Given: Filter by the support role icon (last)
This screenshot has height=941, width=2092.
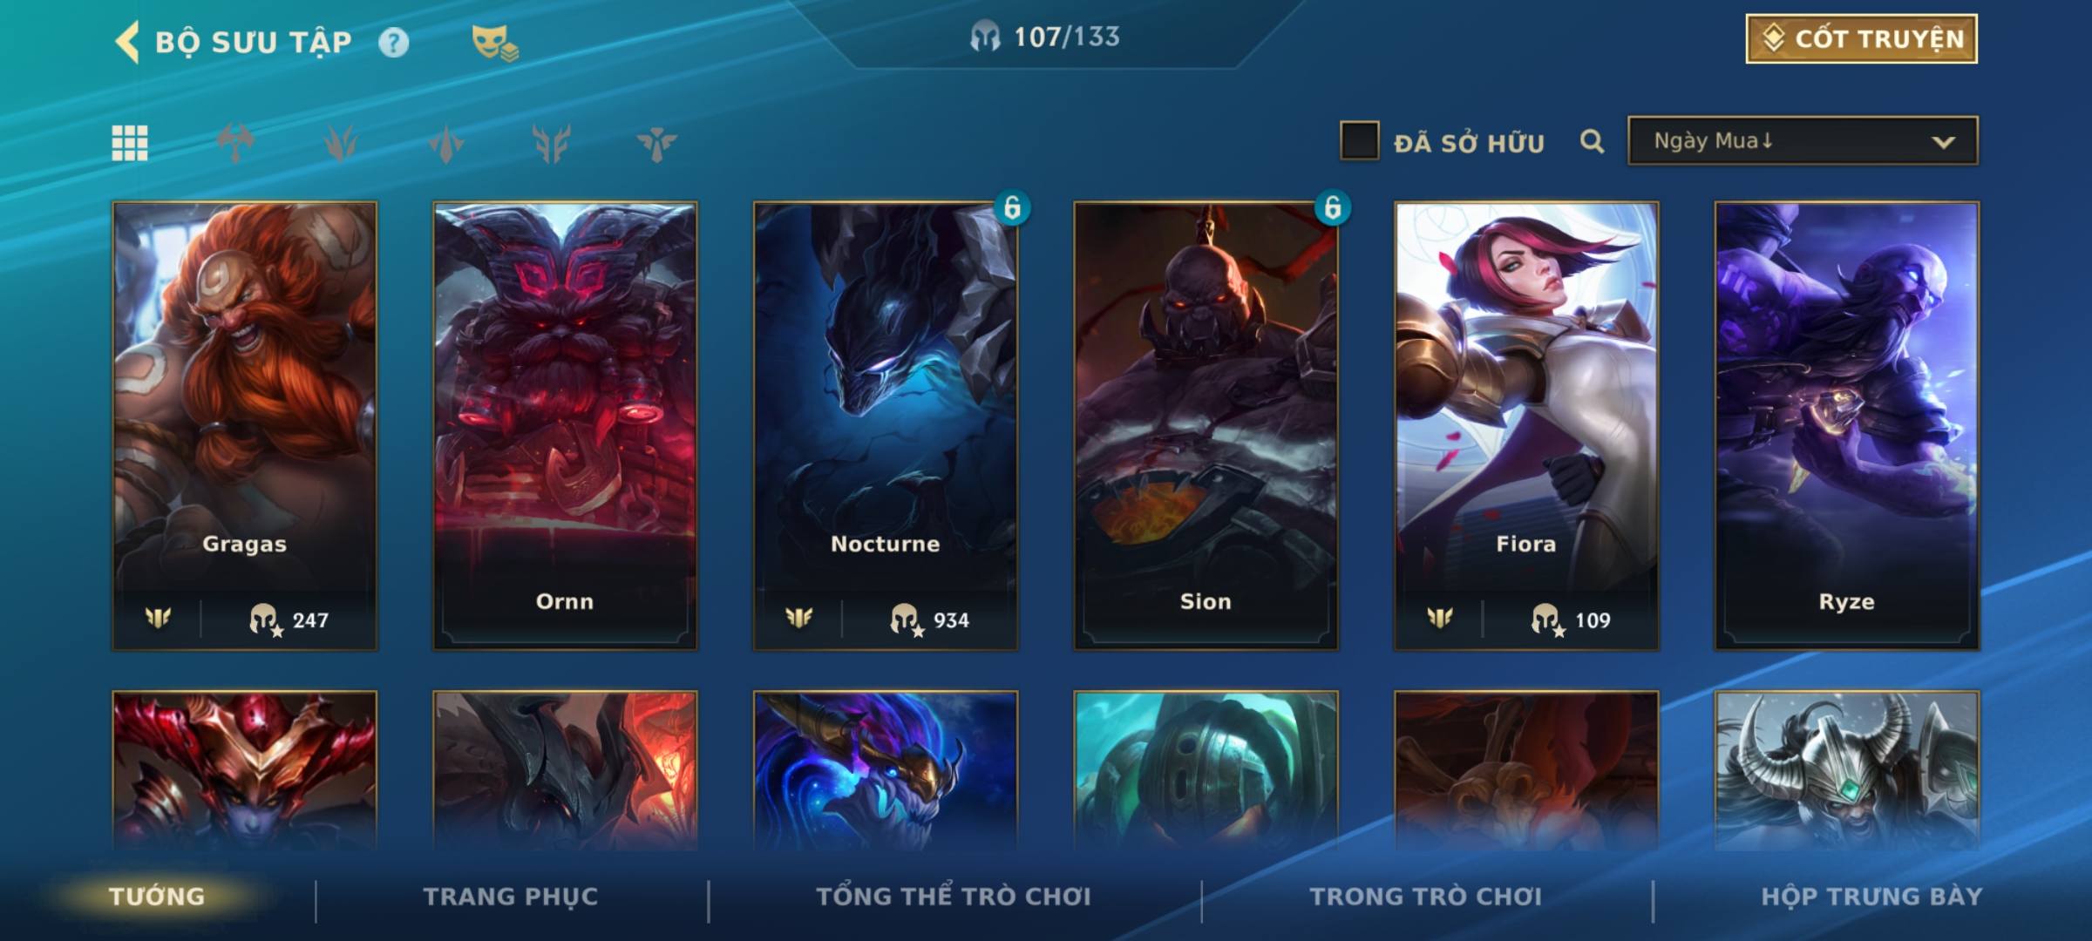Looking at the screenshot, I should click(656, 143).
